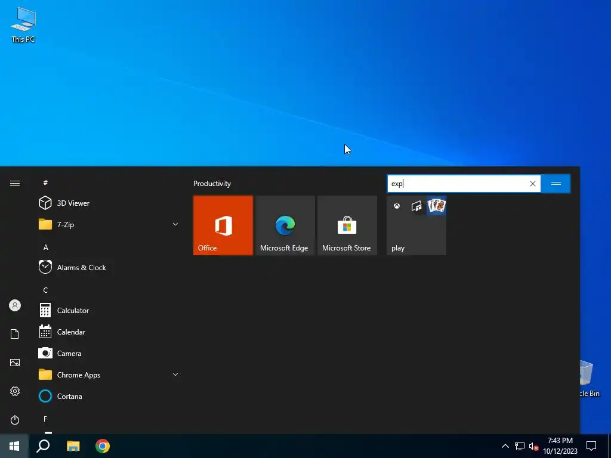This screenshot has height=458, width=611.
Task: Expand the 7-Zip folder chevron
Action: pos(175,224)
